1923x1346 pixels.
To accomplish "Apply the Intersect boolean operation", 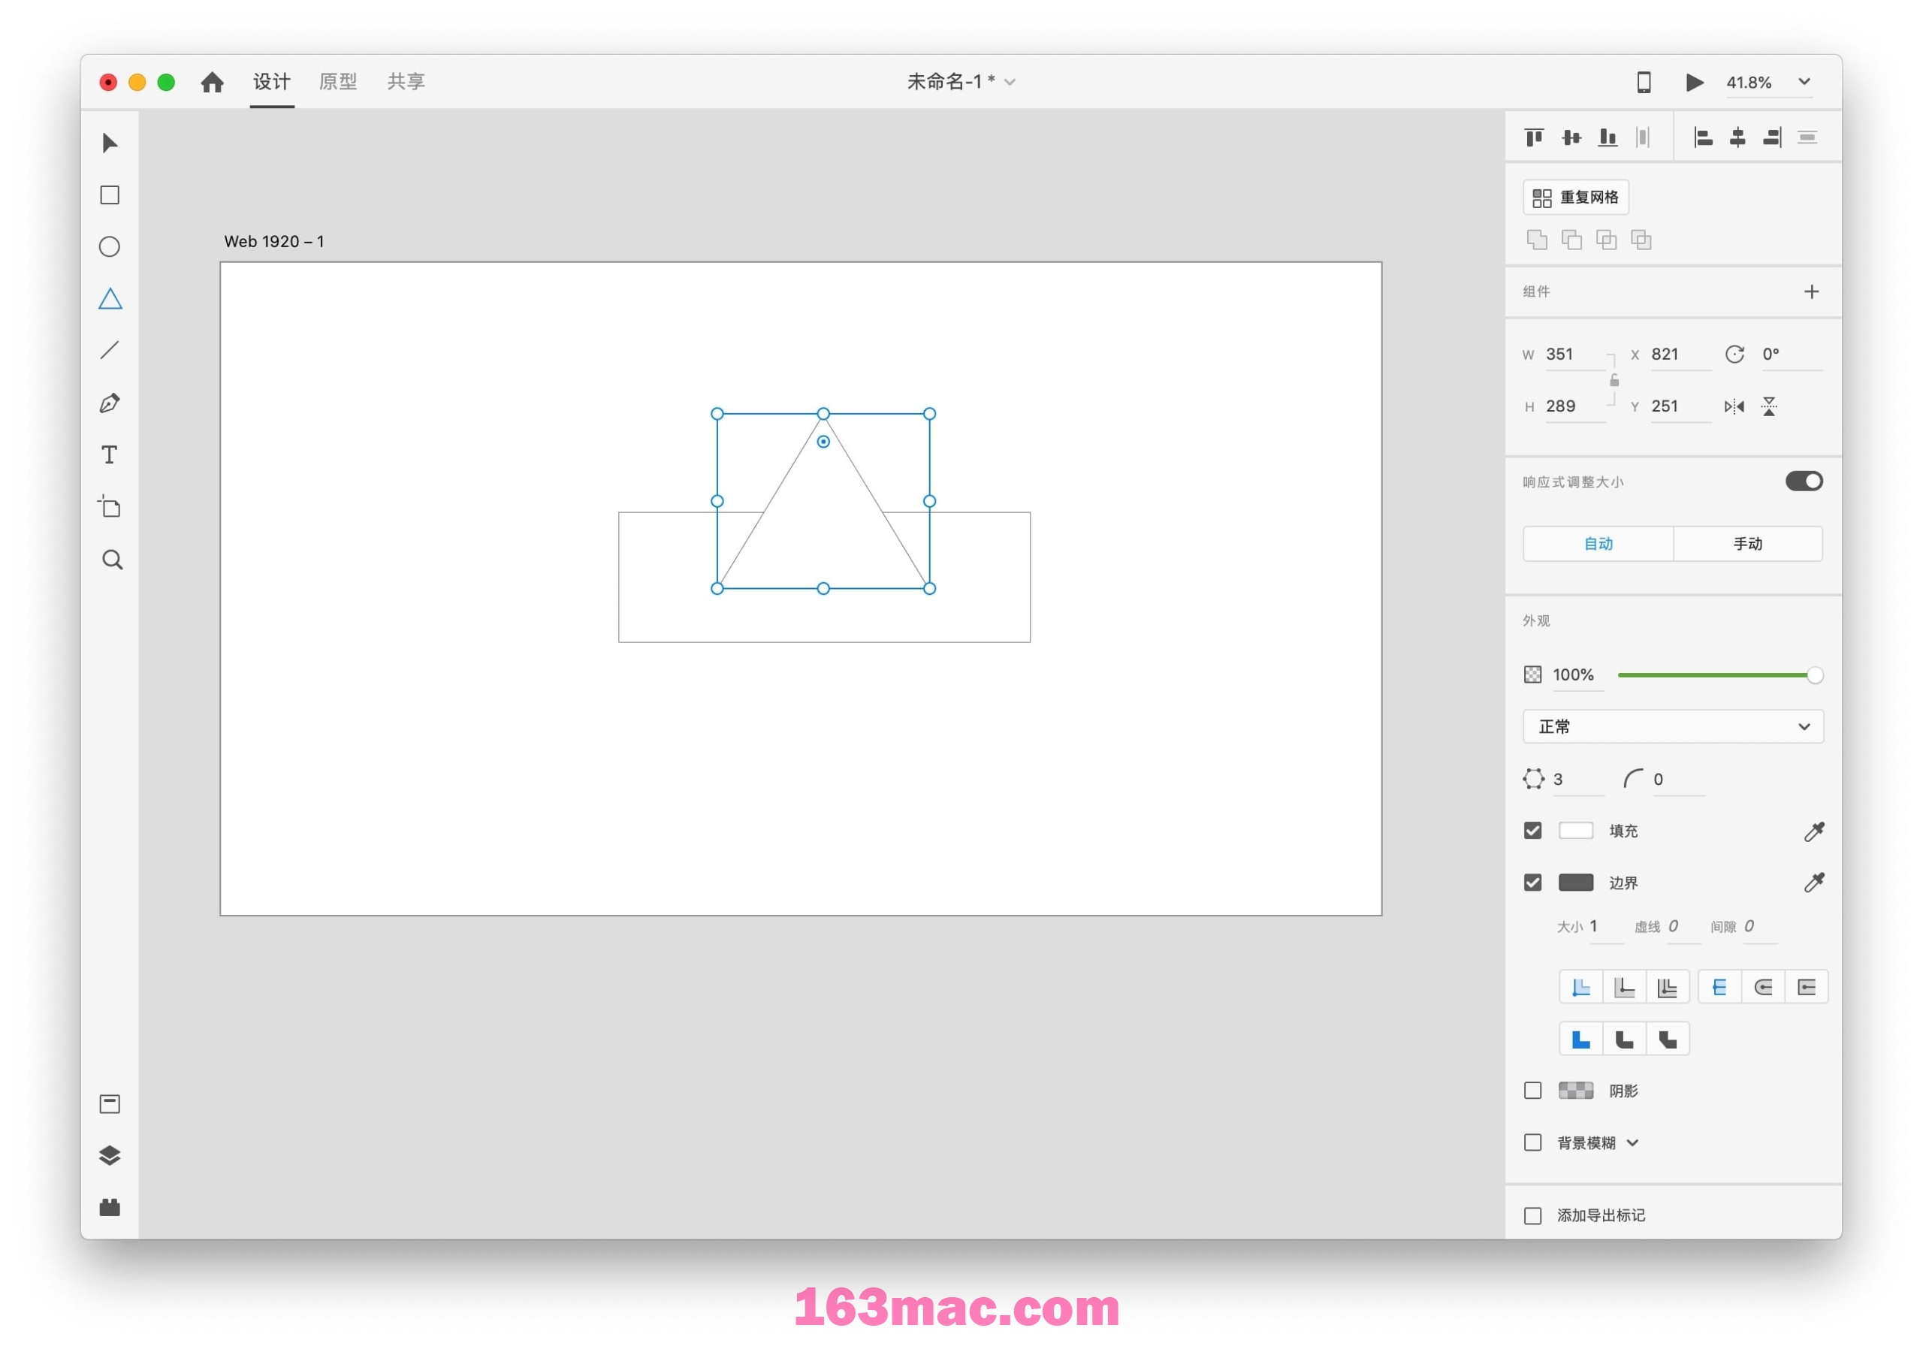I will pos(1607,240).
